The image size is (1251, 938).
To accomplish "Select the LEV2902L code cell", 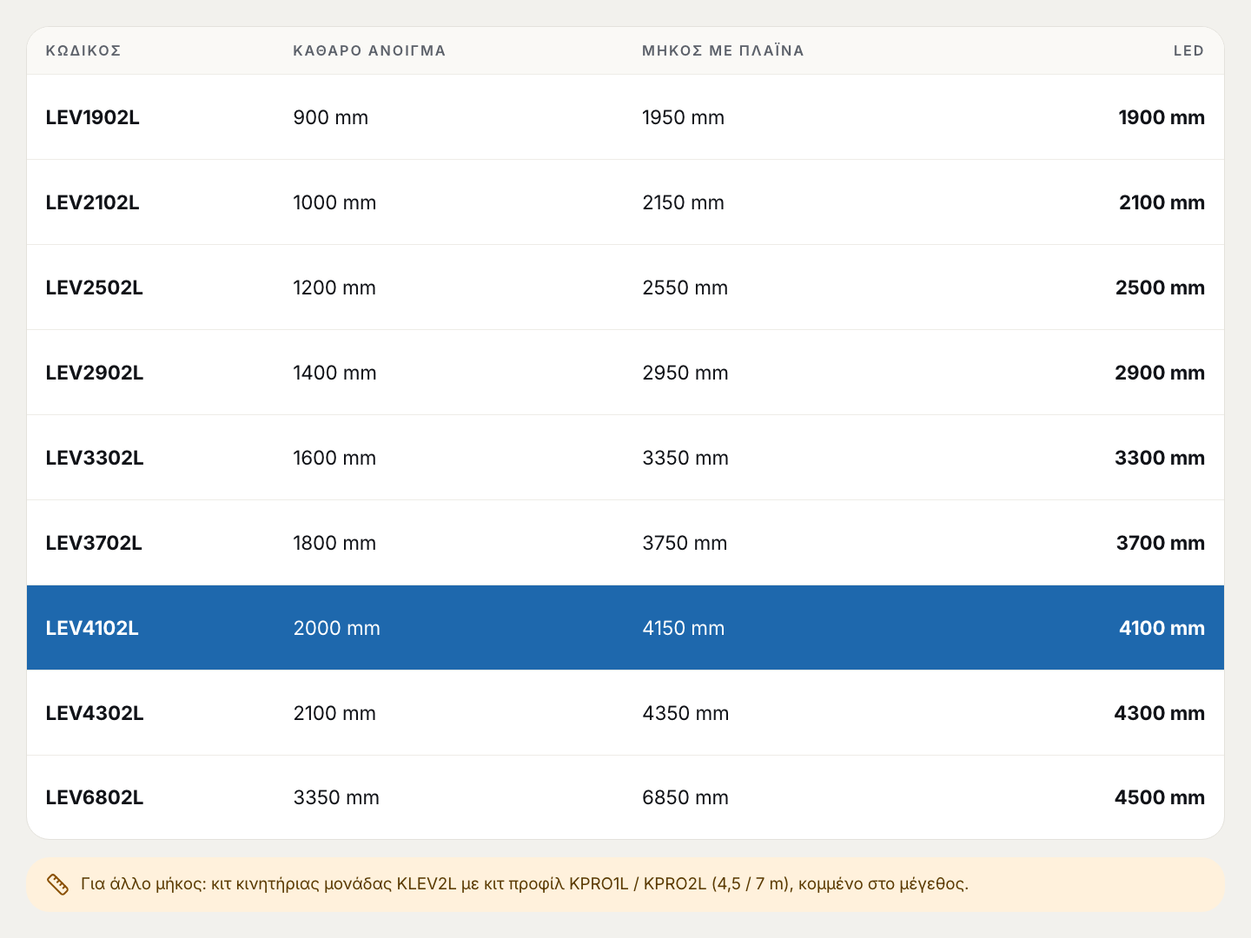I will pyautogui.click(x=95, y=373).
